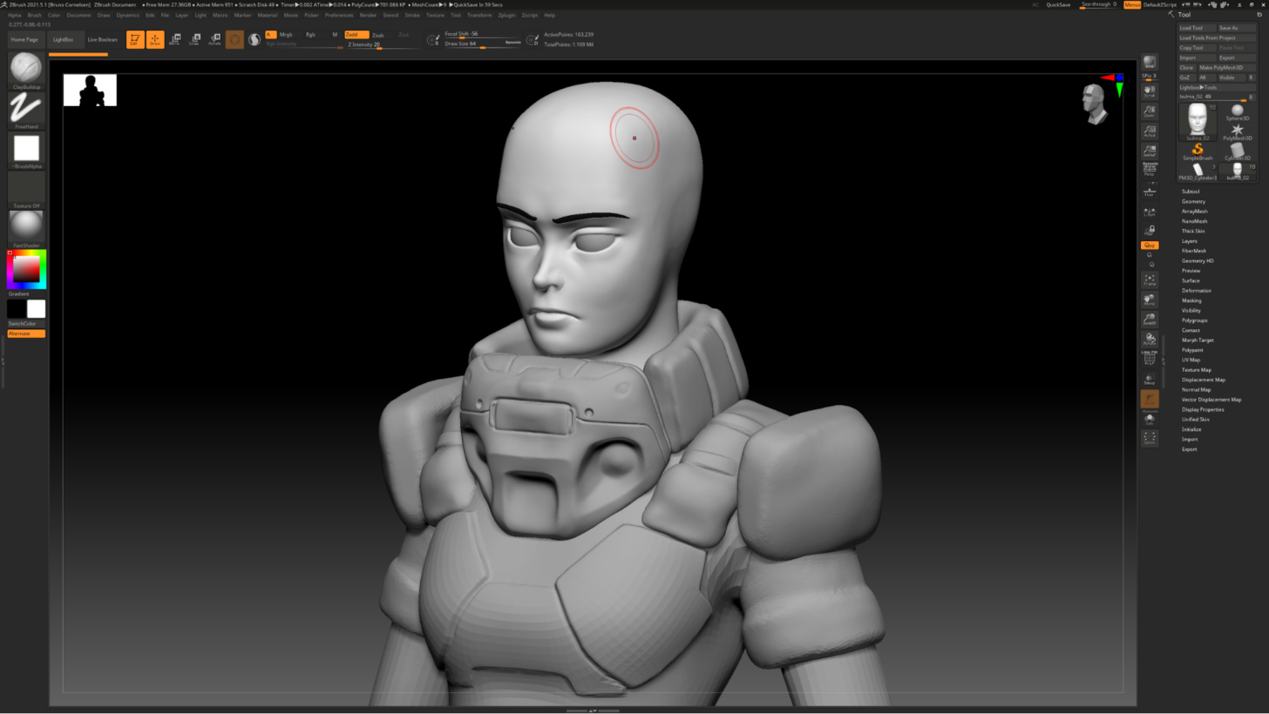
Task: Click the AAHalf icon
Action: pyautogui.click(x=1150, y=151)
